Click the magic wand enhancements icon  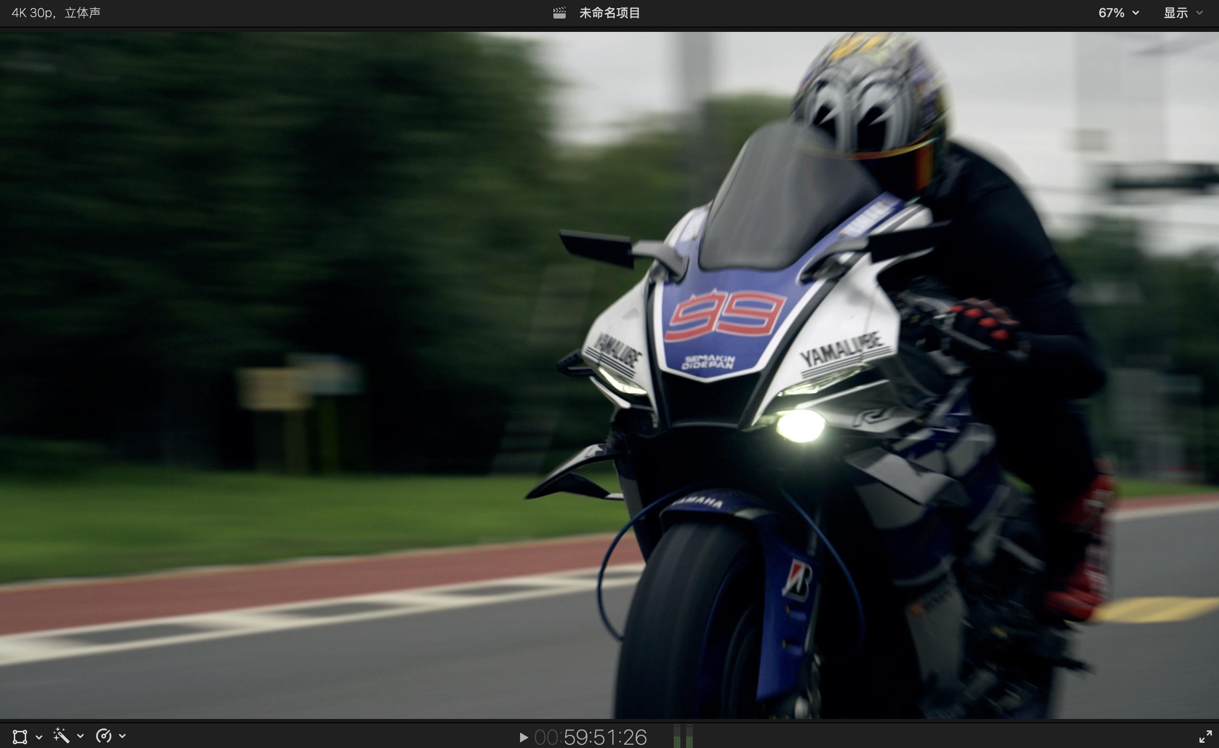[61, 736]
